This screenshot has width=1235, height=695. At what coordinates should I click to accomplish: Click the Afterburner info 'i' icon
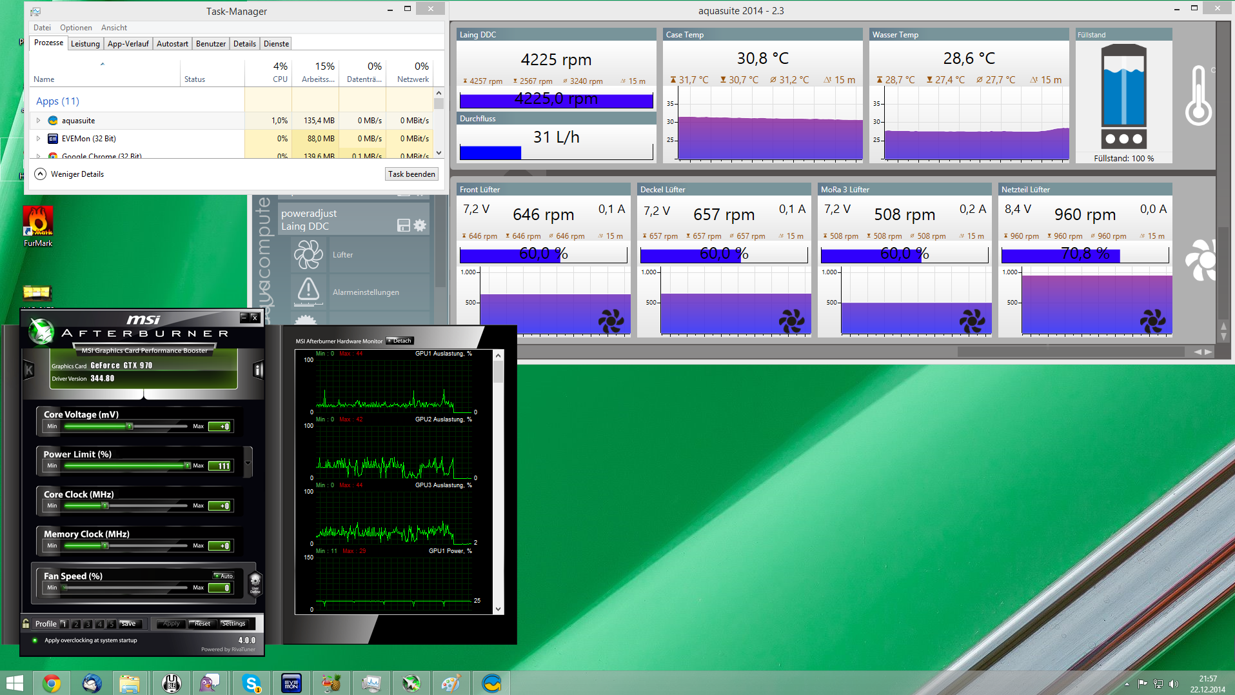click(x=258, y=370)
